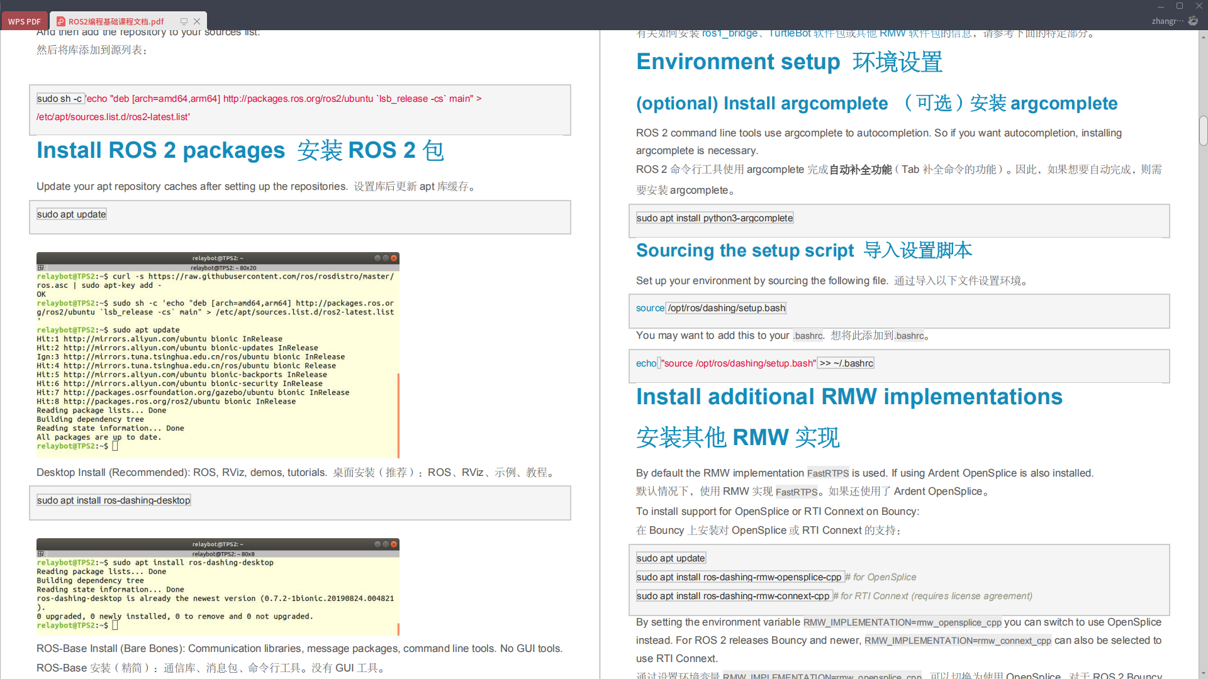Click the small monitor icon beside the tab title
This screenshot has height=679, width=1208.
[x=183, y=21]
